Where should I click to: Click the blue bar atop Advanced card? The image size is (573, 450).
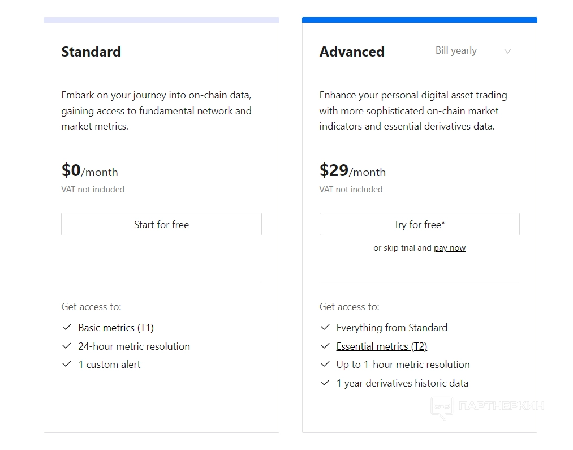419,20
